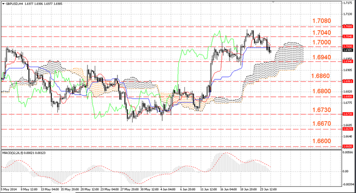Click the -0.00394 MACD axis value

pyautogui.click(x=349, y=184)
